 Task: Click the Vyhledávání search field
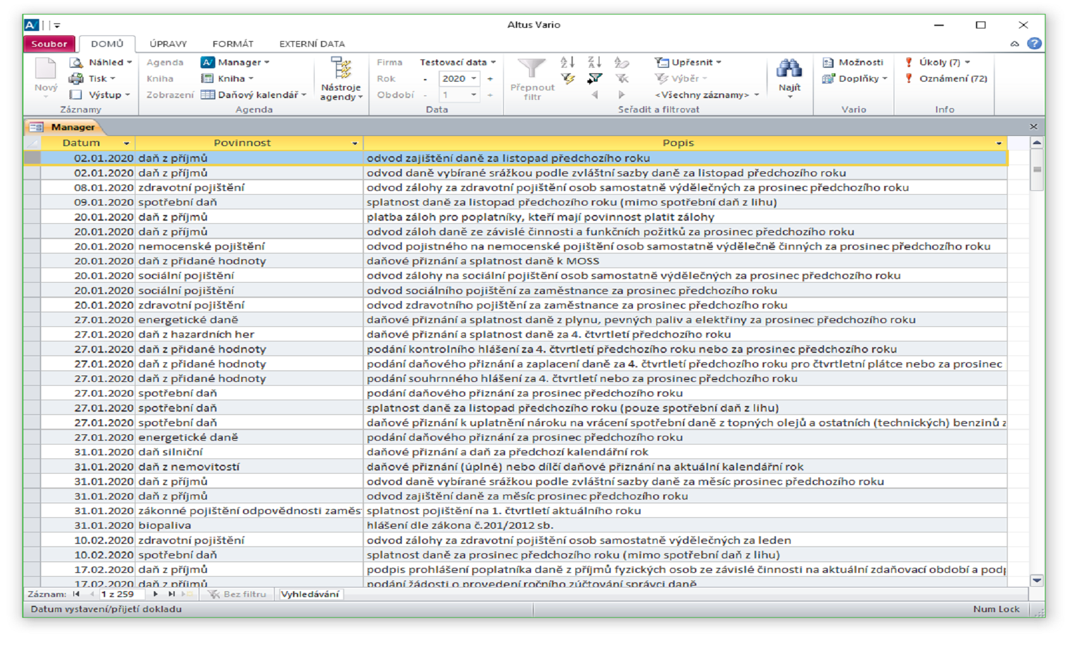pyautogui.click(x=311, y=594)
